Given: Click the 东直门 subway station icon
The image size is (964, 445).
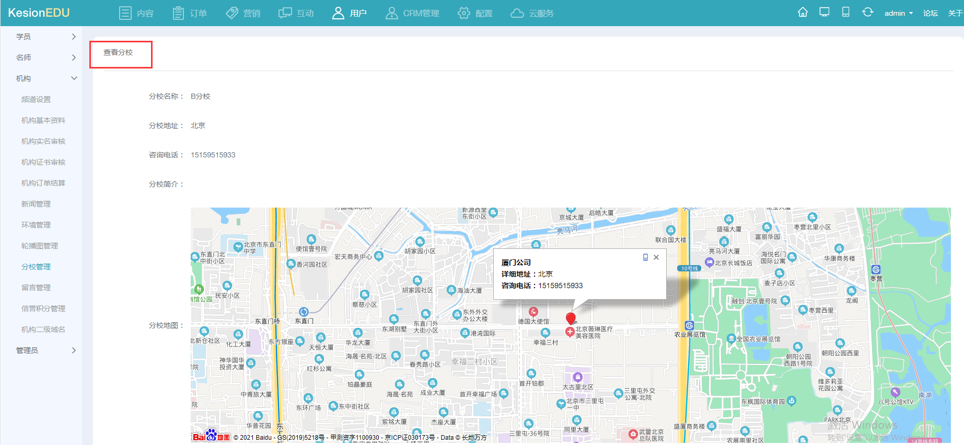Looking at the screenshot, I should [304, 312].
